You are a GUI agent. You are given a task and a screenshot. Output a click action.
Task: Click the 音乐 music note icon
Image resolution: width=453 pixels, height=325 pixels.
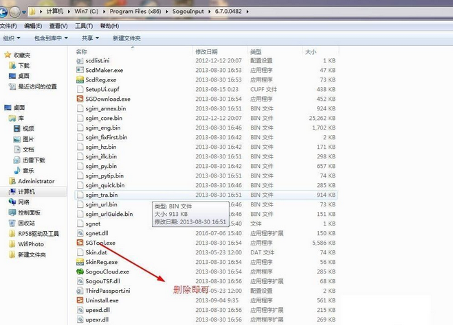pos(17,171)
